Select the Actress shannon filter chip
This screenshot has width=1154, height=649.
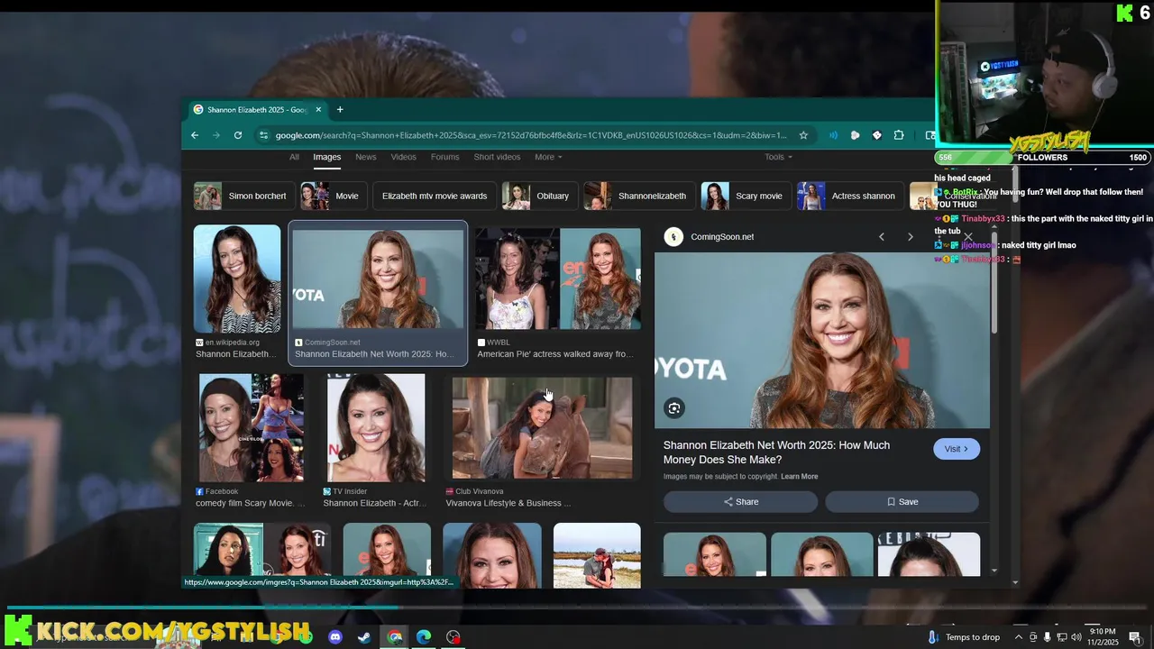(850, 196)
